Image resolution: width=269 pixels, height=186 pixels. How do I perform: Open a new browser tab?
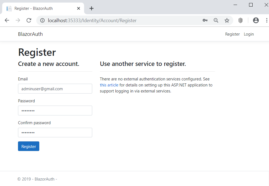click(x=91, y=8)
